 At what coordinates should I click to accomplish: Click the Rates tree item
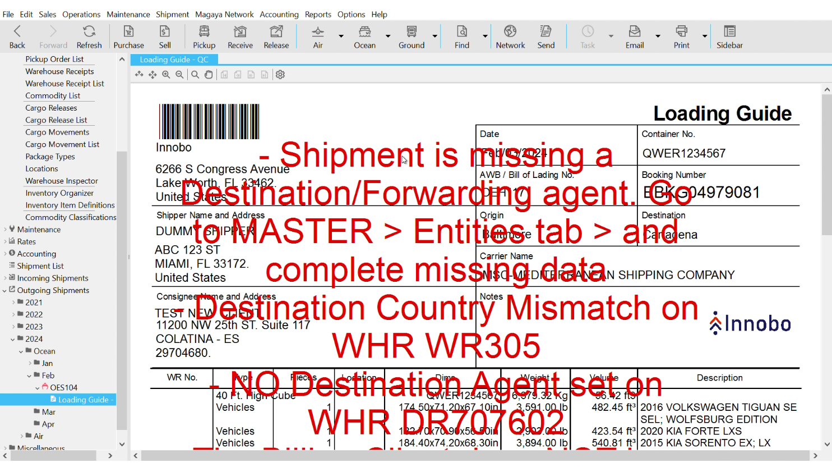pyautogui.click(x=26, y=241)
